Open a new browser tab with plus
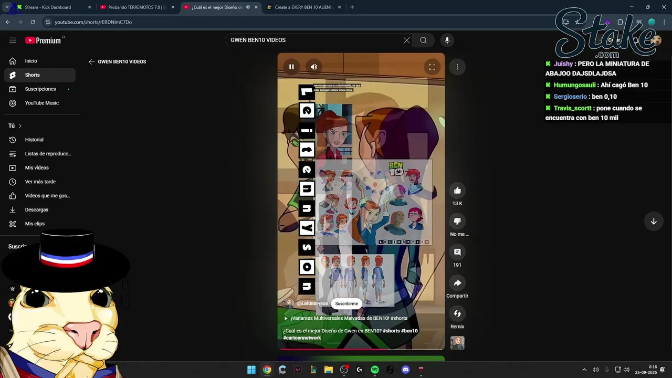This screenshot has height=378, width=672. coord(352,7)
